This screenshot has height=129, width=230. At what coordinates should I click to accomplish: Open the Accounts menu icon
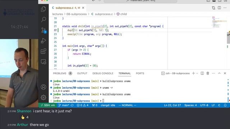coord(43,87)
